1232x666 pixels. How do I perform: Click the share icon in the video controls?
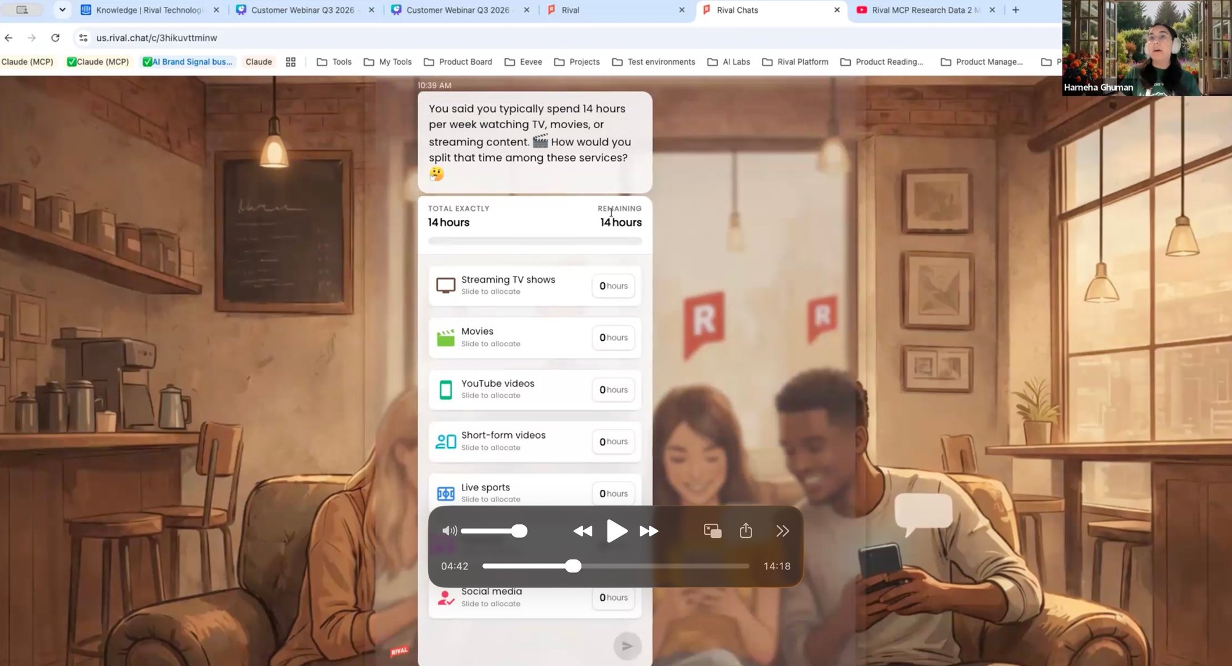coord(745,530)
